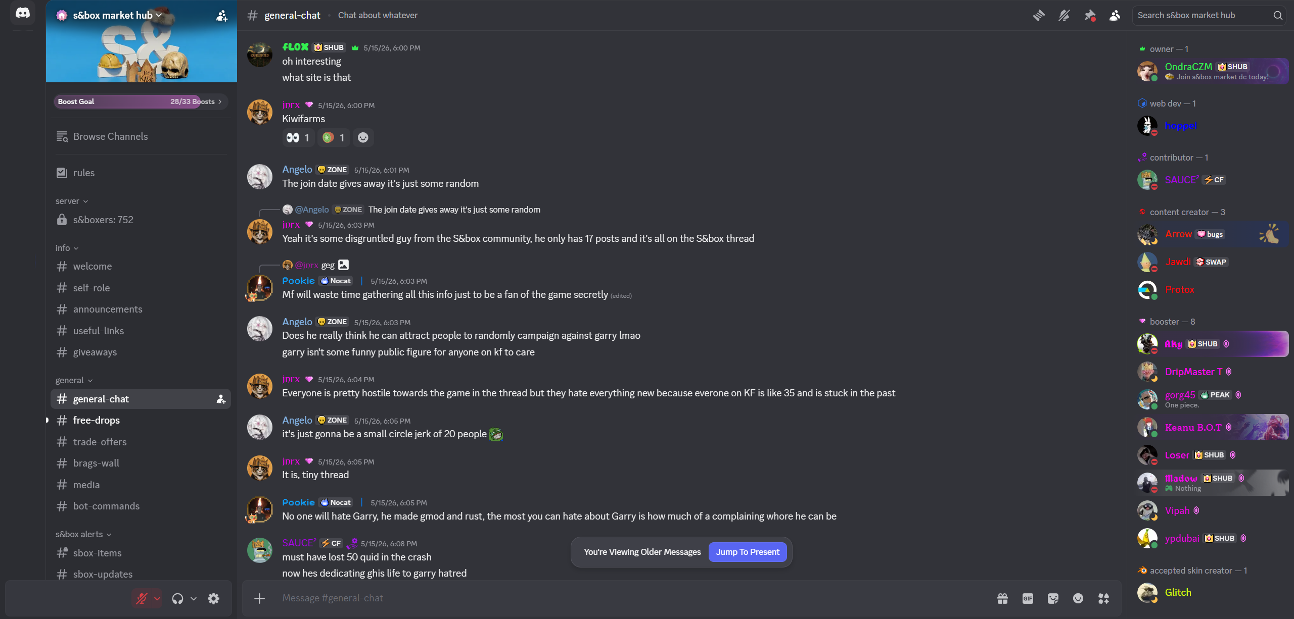Toggle channel notification mute bell
This screenshot has height=619, width=1294.
[1064, 16]
